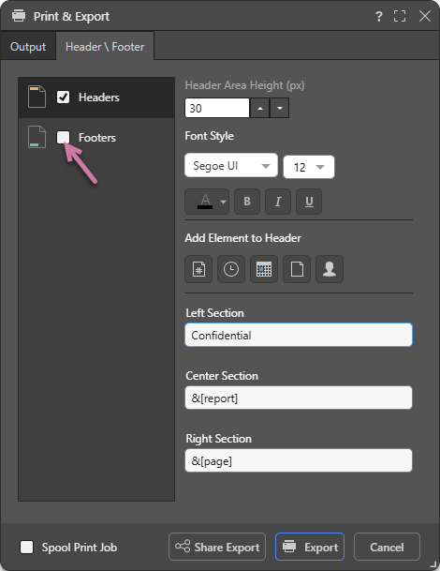Toggle italic font style
440x571 pixels.
coord(278,202)
